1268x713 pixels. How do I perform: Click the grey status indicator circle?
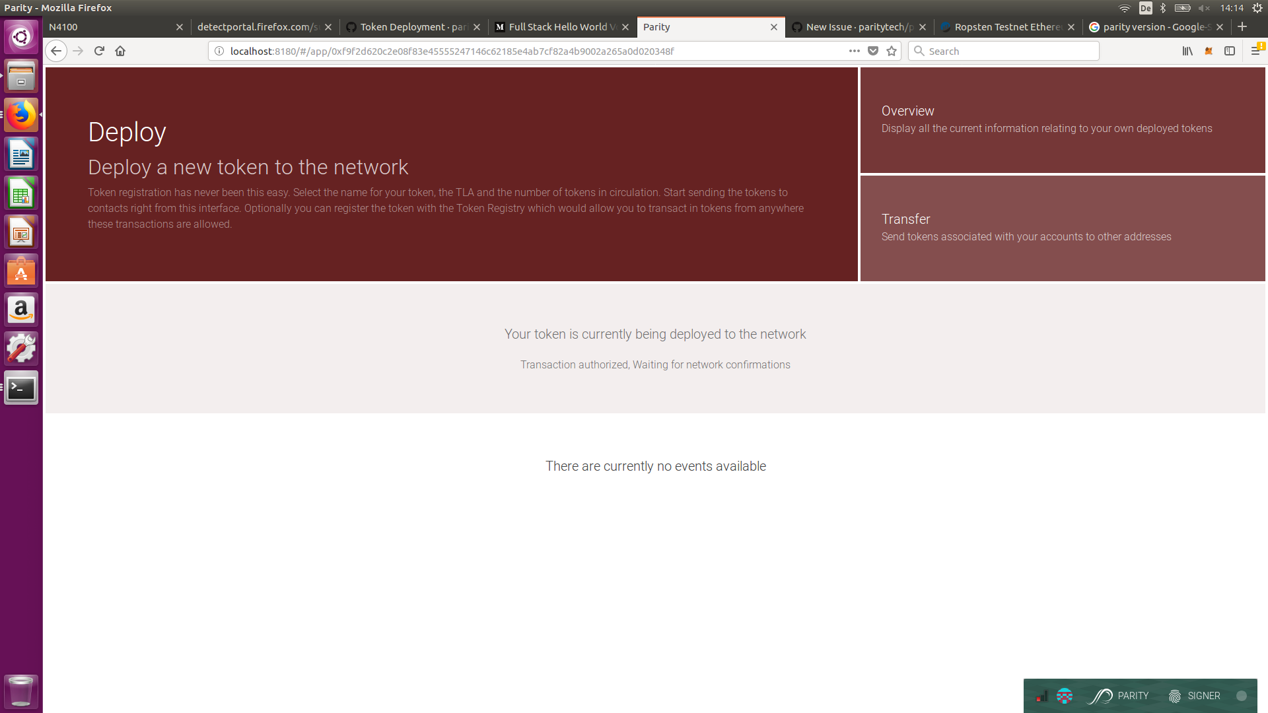pos(1242,696)
